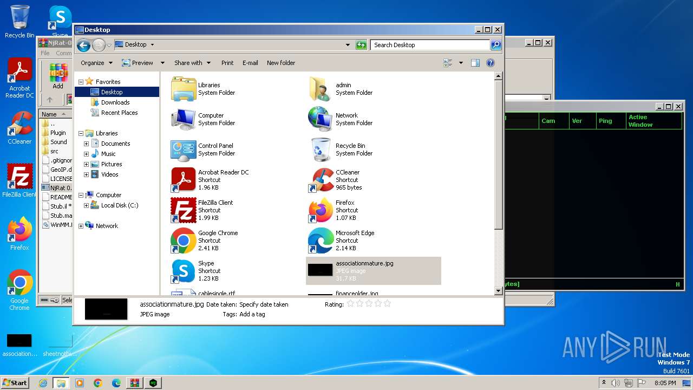Click the E-mail toolbar button
The image size is (693, 390).
pos(250,63)
